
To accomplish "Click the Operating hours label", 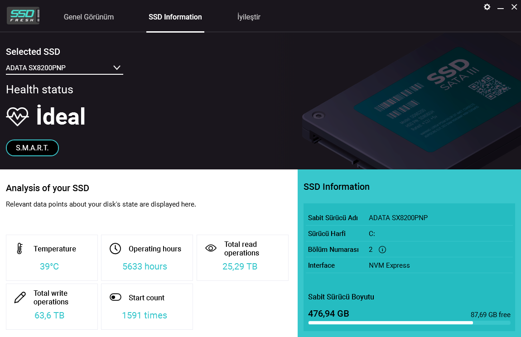I will (x=155, y=249).
